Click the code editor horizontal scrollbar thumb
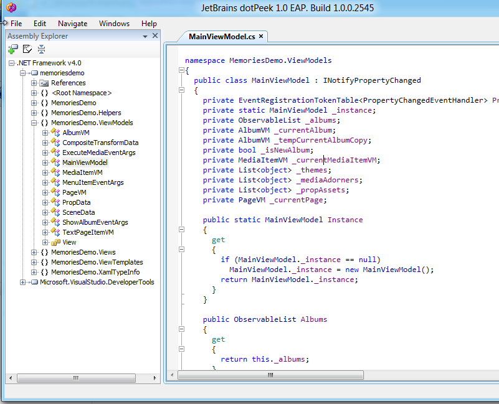The height and width of the screenshot is (404, 499). [270, 375]
